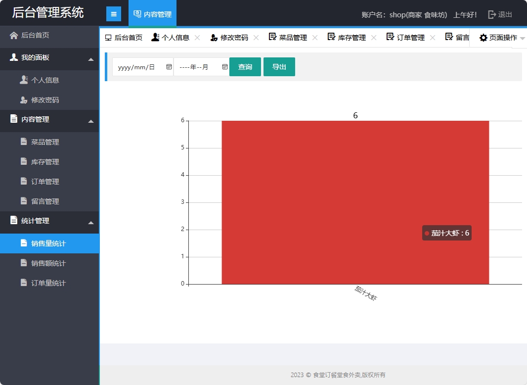The width and height of the screenshot is (527, 385).
Task: Click the user icon on the 个人信息 tab
Action: (155, 37)
